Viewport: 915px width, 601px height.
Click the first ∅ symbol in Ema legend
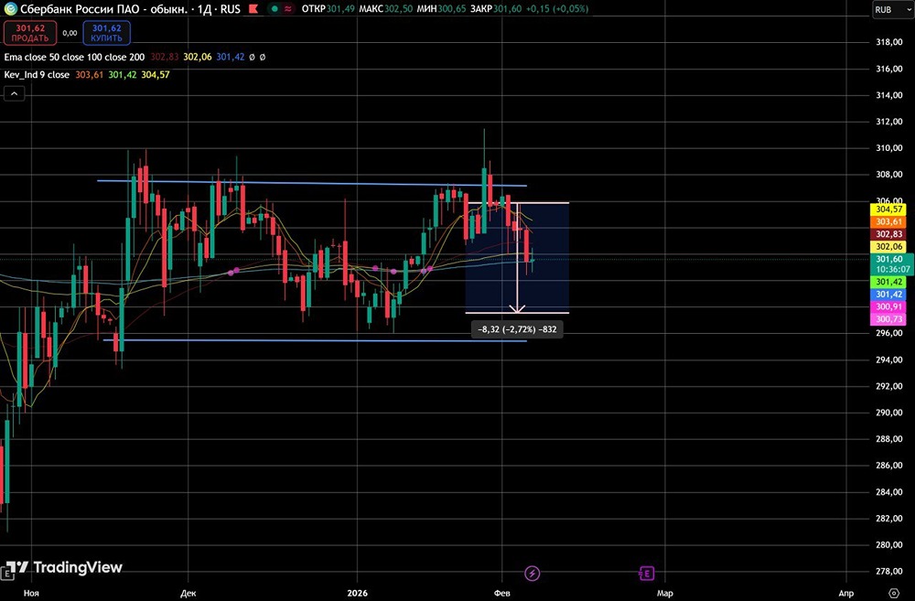pos(252,58)
